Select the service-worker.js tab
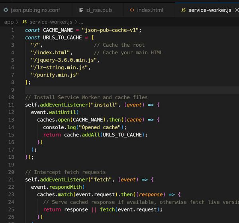 pyautogui.click(x=210, y=10)
